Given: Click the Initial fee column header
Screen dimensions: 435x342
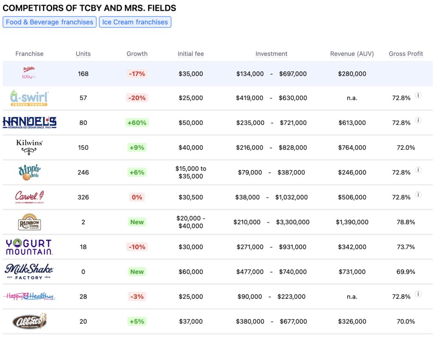Looking at the screenshot, I should pyautogui.click(x=191, y=54).
